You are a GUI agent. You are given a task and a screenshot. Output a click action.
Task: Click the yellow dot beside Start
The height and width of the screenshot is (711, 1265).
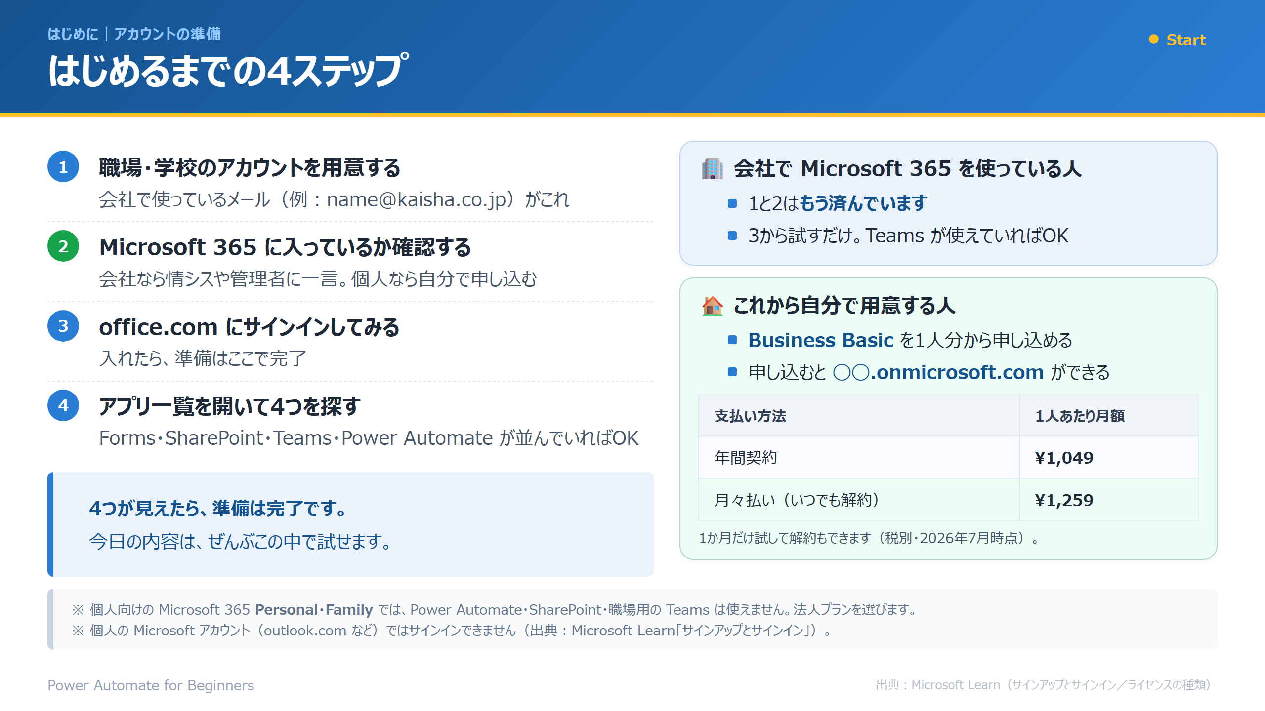[1154, 39]
